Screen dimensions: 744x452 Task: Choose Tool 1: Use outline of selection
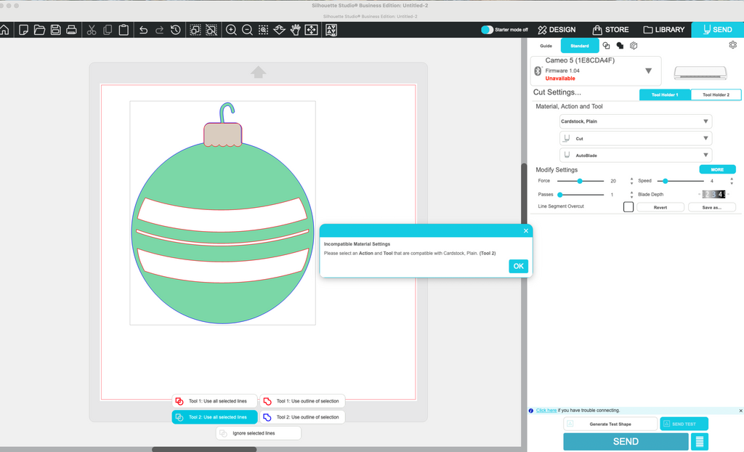click(x=302, y=401)
